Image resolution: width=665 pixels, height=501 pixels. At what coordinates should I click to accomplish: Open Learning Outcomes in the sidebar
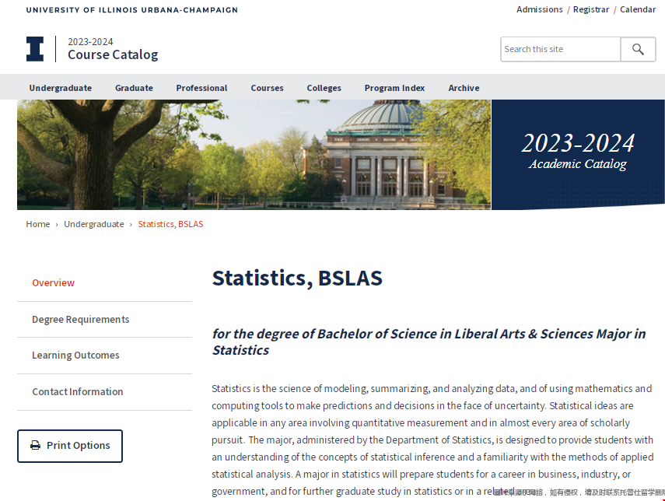pos(78,356)
